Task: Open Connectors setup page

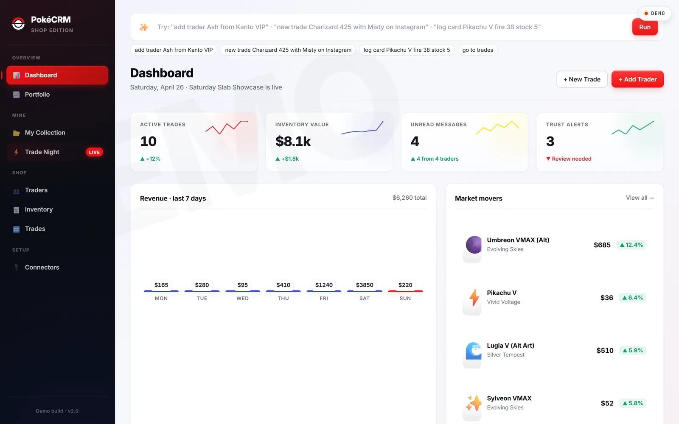Action: point(57,268)
